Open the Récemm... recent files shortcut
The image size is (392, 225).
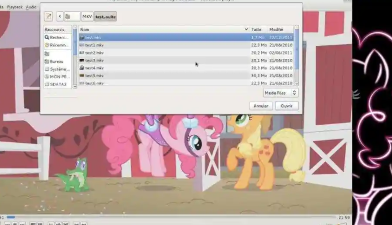(x=57, y=45)
